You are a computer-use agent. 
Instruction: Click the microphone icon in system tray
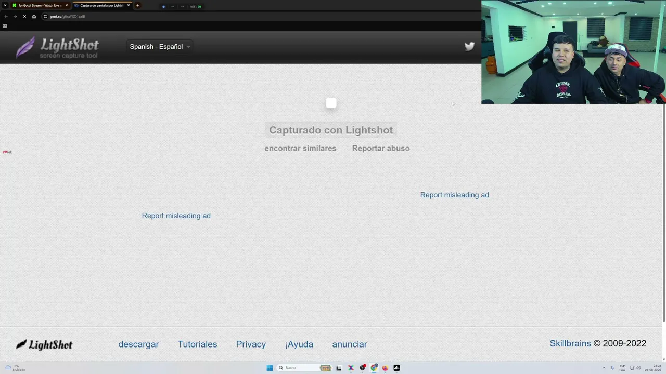[612, 368]
